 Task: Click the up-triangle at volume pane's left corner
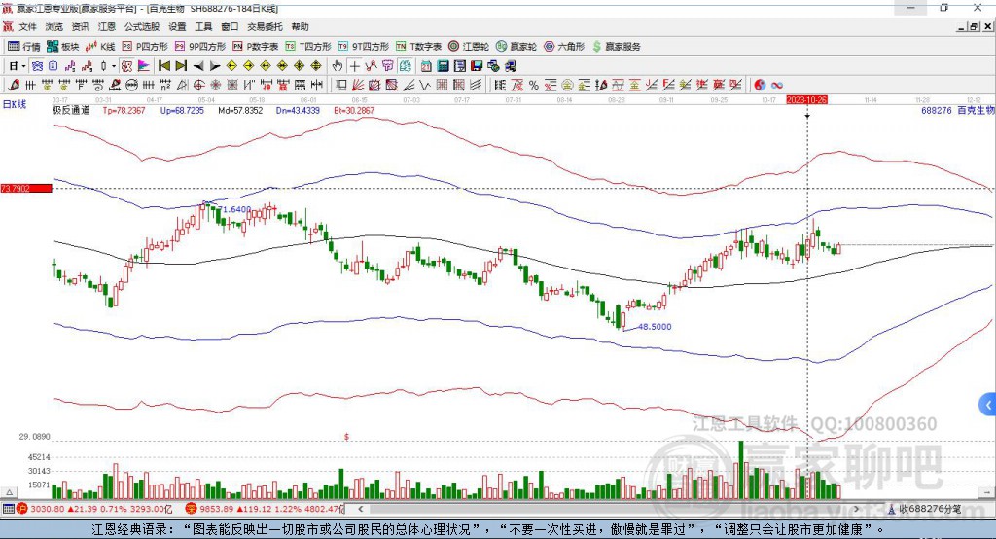(x=9, y=492)
